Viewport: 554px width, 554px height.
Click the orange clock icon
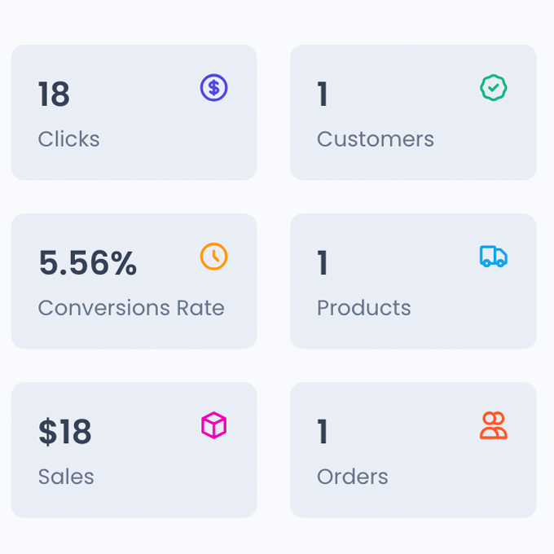213,257
